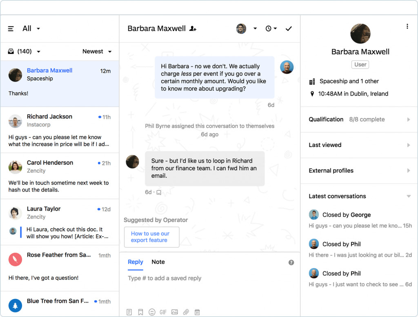Collapse the Latest conversations section
The image size is (418, 317).
click(x=409, y=196)
